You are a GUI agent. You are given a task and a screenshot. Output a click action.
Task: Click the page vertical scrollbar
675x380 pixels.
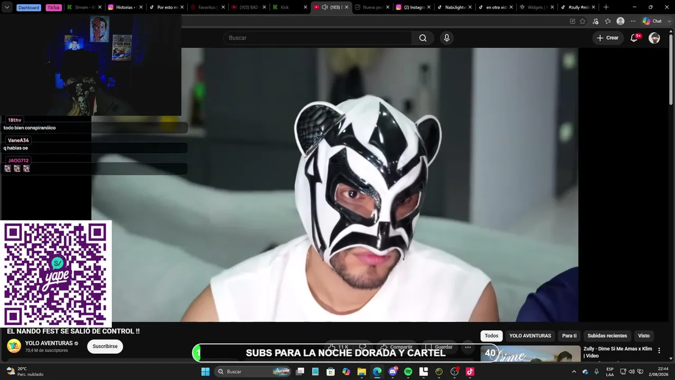(x=671, y=69)
